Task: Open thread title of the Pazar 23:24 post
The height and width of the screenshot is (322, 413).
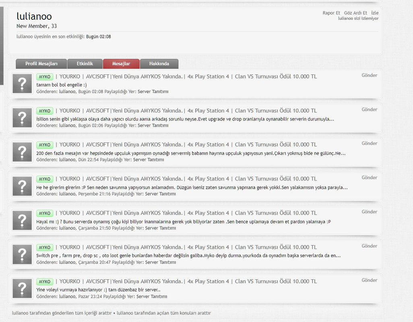Action: pyautogui.click(x=186, y=282)
